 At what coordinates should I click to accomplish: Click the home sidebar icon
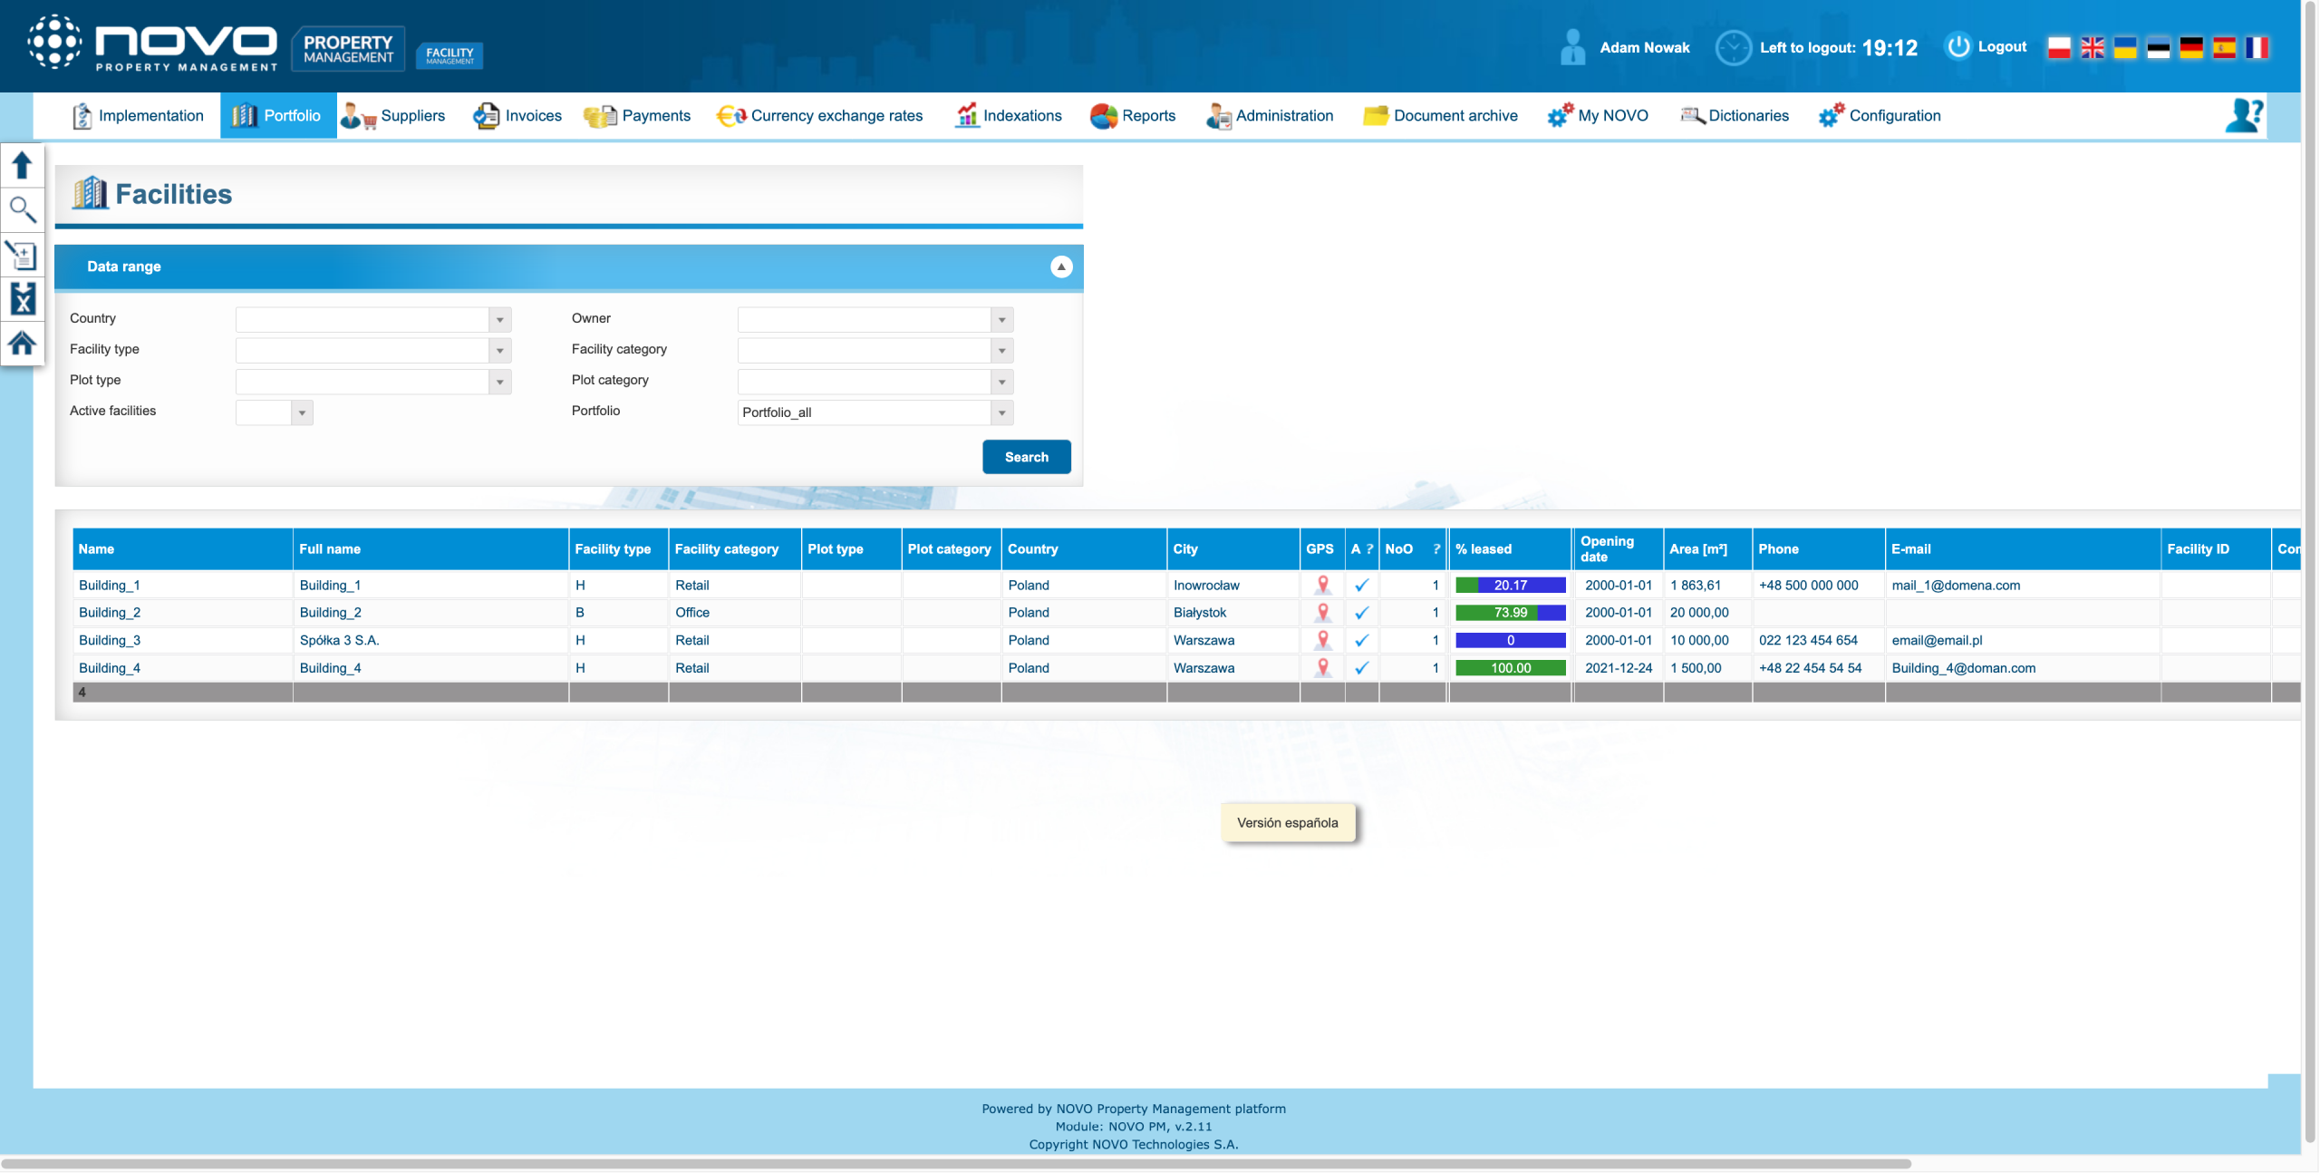(22, 343)
